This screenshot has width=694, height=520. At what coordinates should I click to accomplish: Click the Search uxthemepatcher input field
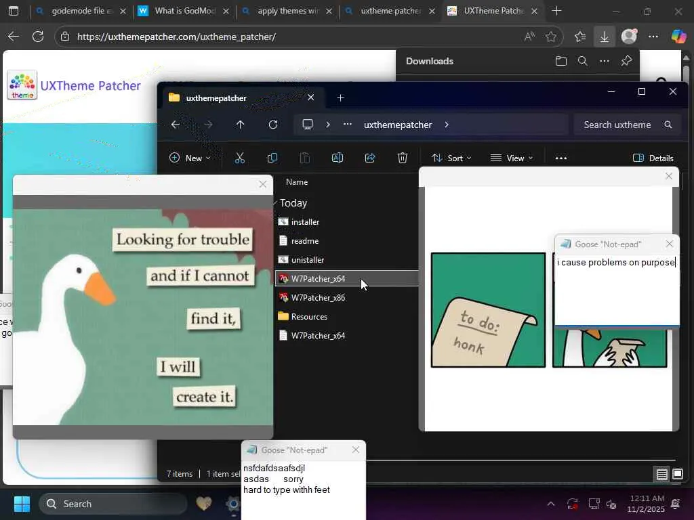[617, 125]
